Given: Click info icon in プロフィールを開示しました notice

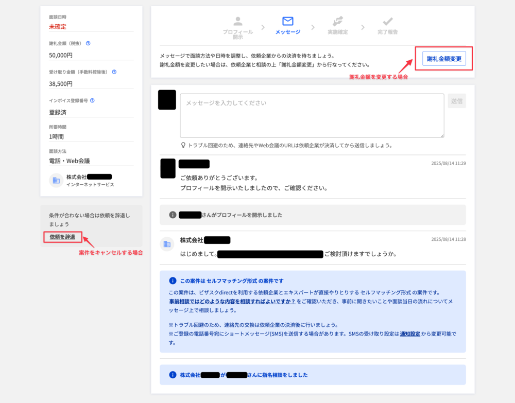Looking at the screenshot, I should (173, 215).
